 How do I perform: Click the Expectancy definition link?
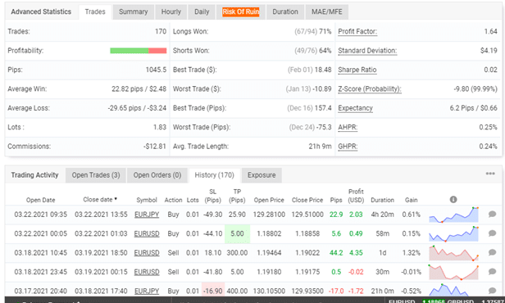tap(355, 108)
